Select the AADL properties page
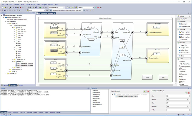This screenshot has height=116, width=192. tap(95, 107)
